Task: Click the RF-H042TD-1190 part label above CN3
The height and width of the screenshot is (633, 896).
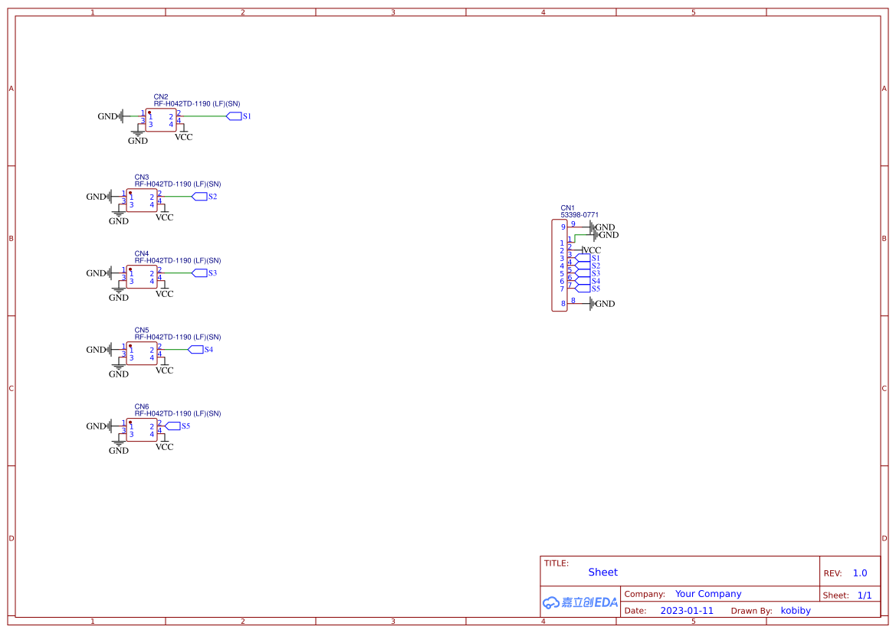Action: coord(177,184)
